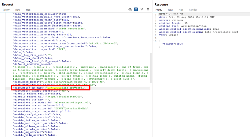250x137 pixels.
Task: Open the response Raw tab
Action: pyautogui.click(x=170, y=10)
